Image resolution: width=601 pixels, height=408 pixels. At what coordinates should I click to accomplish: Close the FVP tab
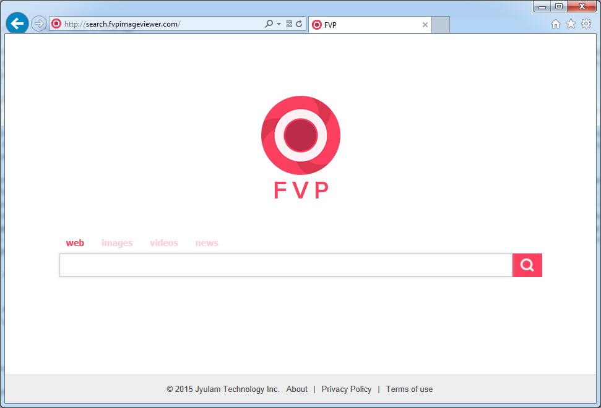pyautogui.click(x=425, y=25)
